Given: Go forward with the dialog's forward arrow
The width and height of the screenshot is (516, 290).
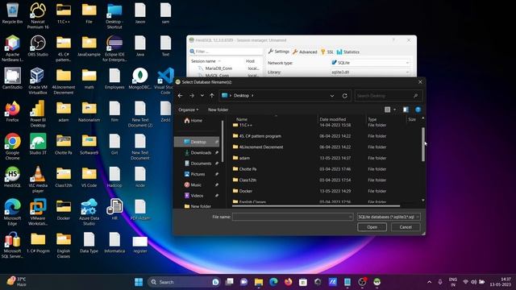Looking at the screenshot, I should 192,96.
